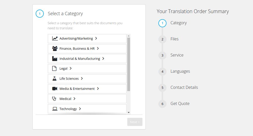The width and height of the screenshot is (253, 136).
Task: Click step number 2 circle in summary
Action: pyautogui.click(x=162, y=39)
